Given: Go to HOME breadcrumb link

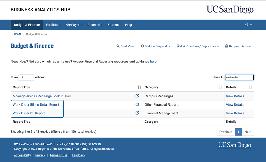Looking at the screenshot, I should coord(18,34).
